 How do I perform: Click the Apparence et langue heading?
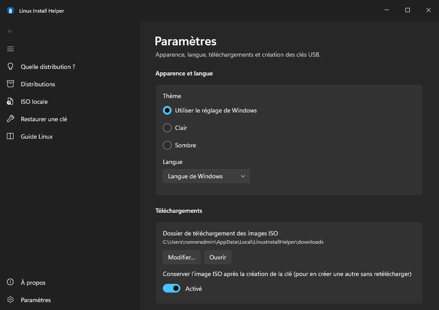pyautogui.click(x=184, y=73)
